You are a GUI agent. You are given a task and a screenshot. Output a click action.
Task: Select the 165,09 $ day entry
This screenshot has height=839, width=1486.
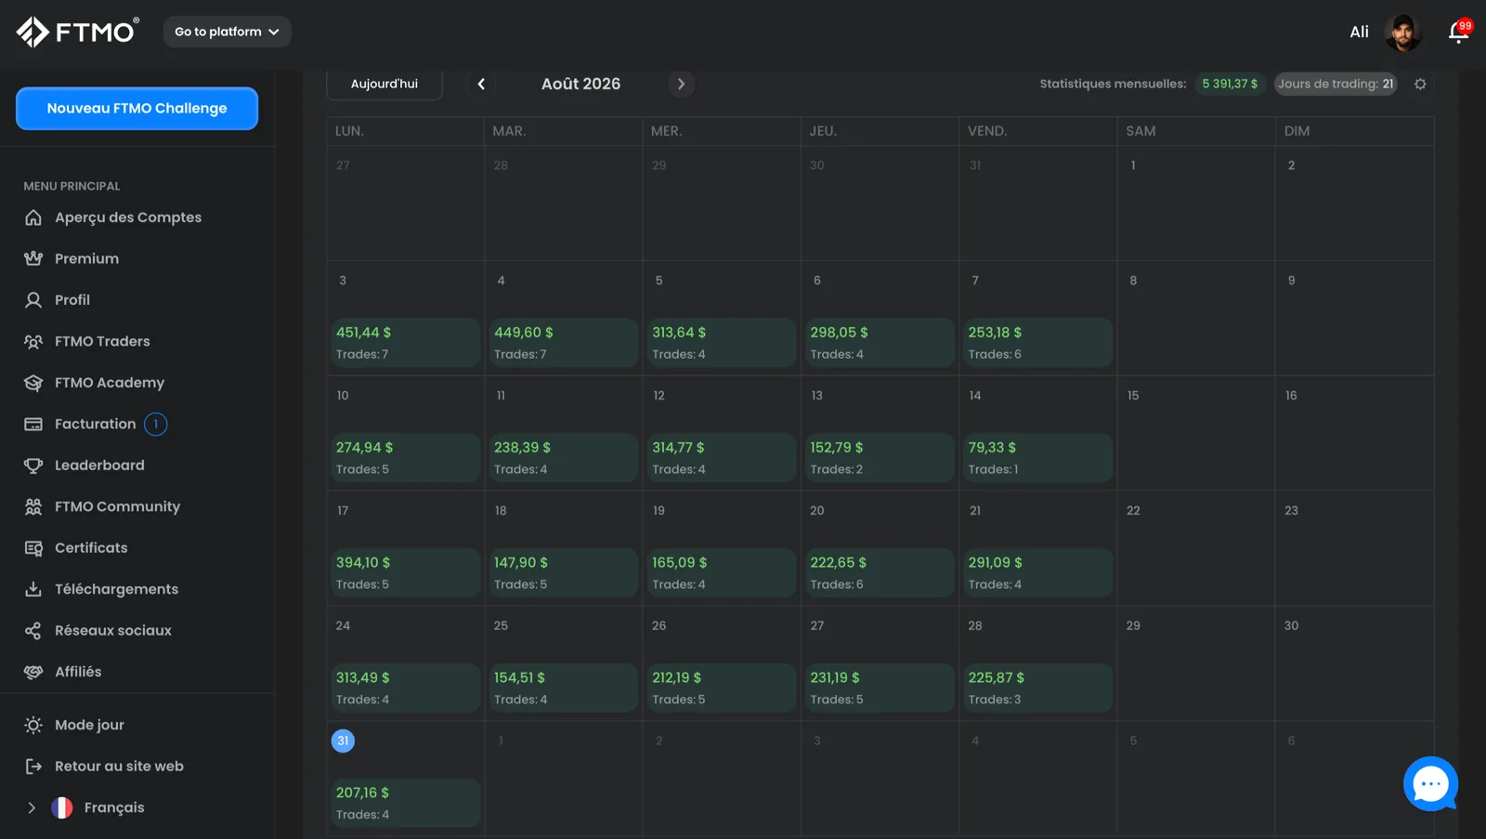pyautogui.click(x=722, y=573)
